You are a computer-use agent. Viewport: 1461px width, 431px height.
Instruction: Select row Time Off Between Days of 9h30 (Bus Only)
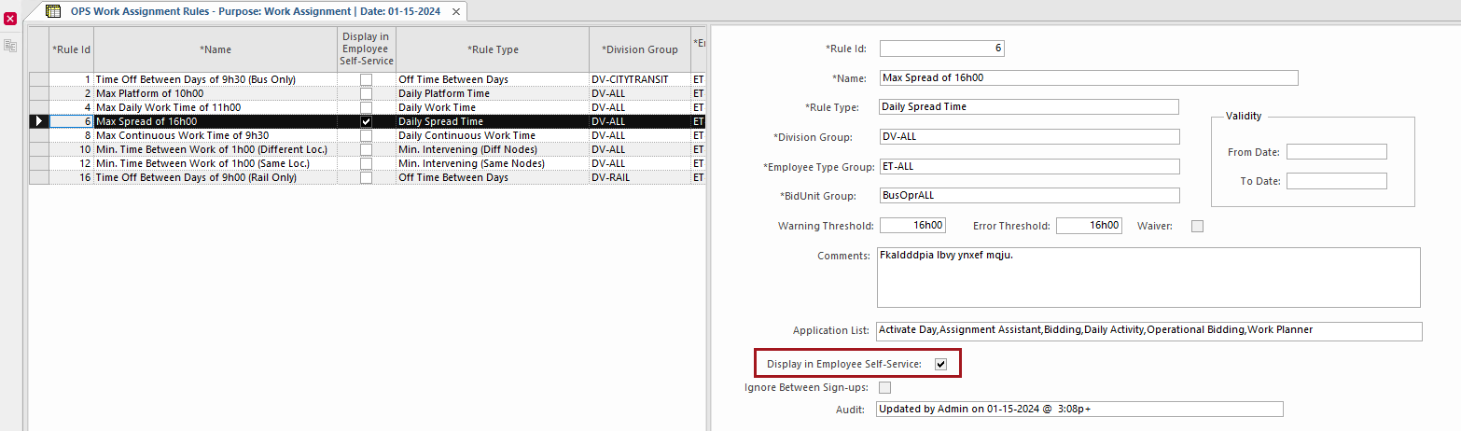pos(368,79)
